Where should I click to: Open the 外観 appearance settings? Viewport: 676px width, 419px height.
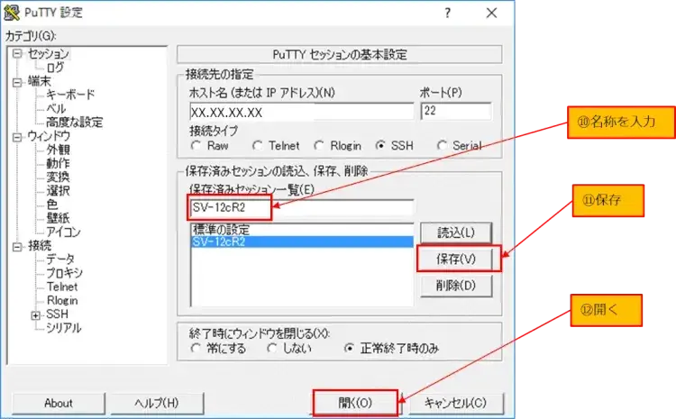[x=59, y=150]
